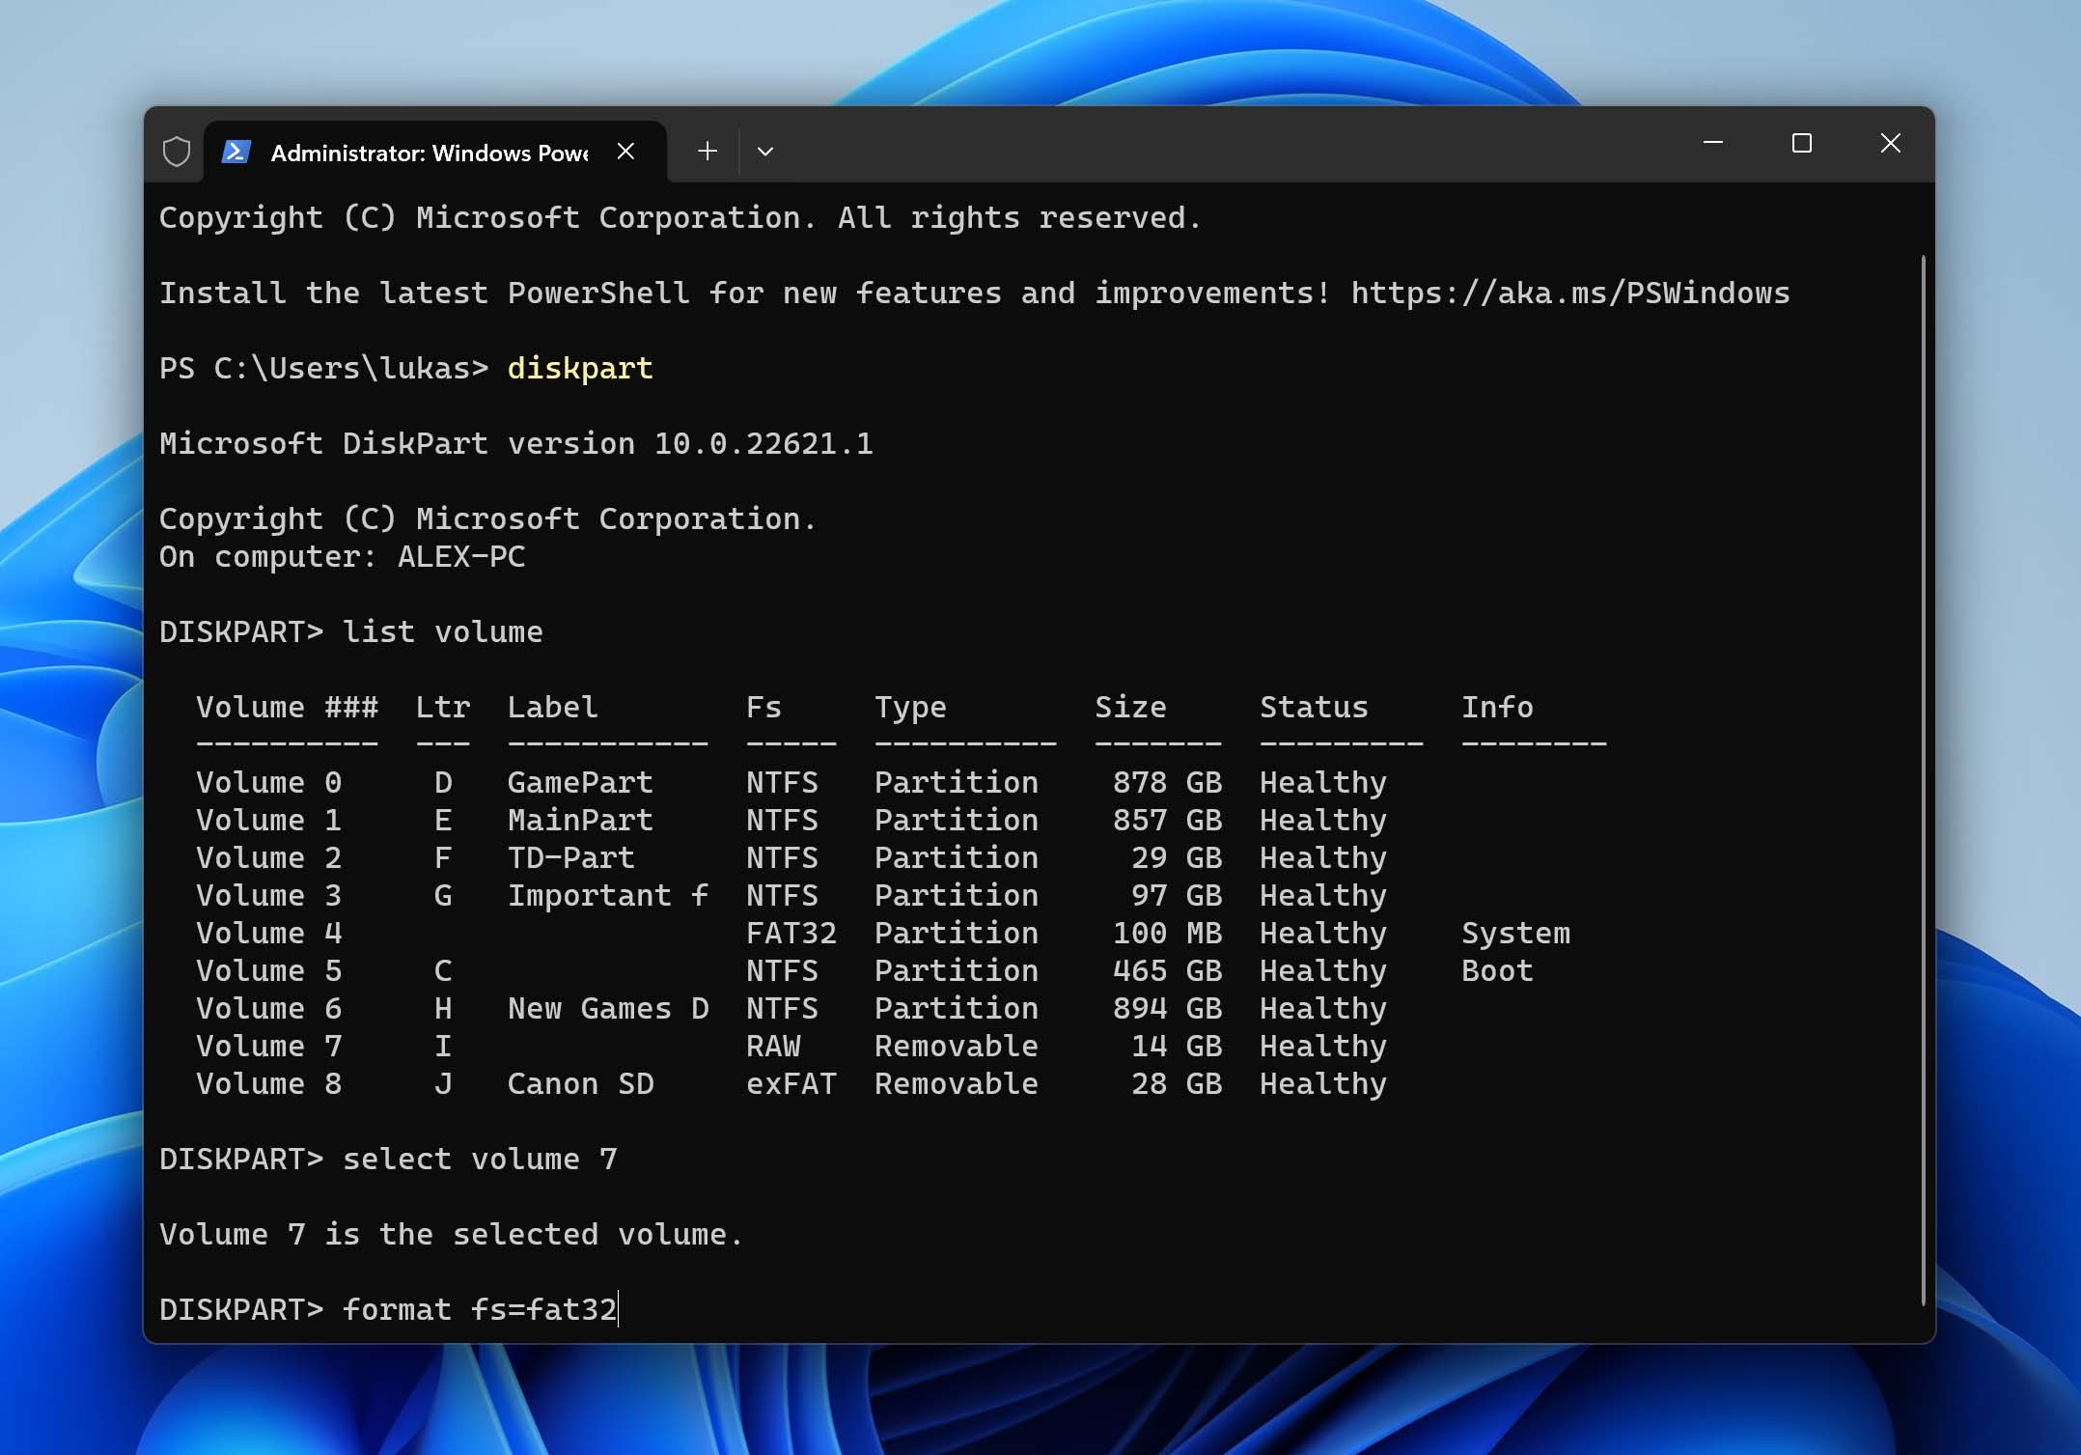Image resolution: width=2081 pixels, height=1455 pixels.
Task: Click the 'ALEX-PC' computer name
Action: [x=461, y=556]
